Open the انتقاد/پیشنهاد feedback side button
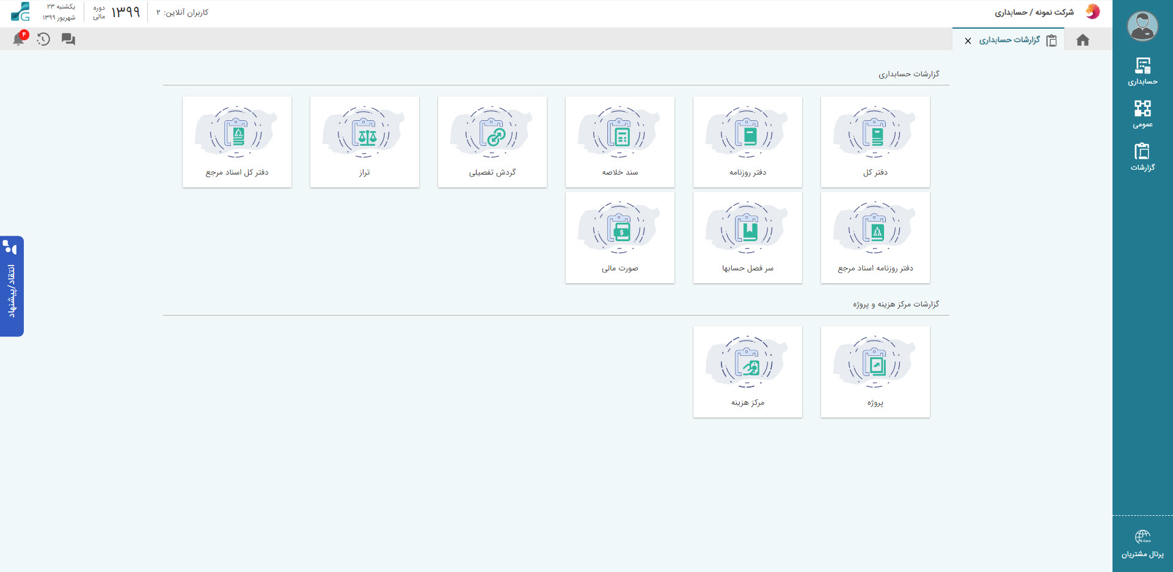The image size is (1173, 572). click(12, 286)
